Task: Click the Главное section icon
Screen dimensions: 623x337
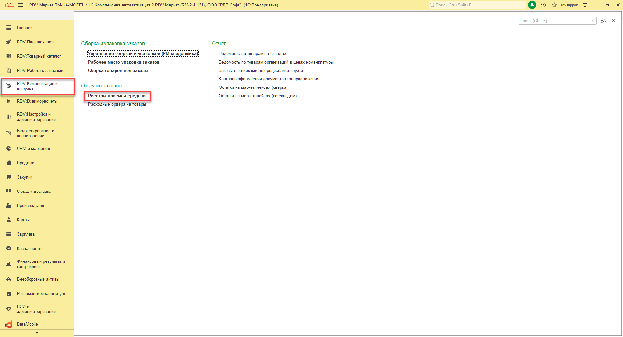Action: pos(9,28)
